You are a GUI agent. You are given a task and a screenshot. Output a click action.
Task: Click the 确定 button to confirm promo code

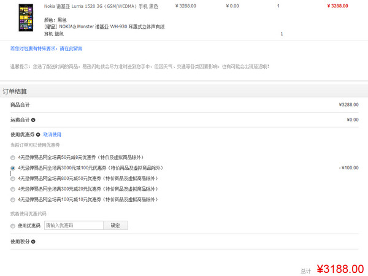115,225
